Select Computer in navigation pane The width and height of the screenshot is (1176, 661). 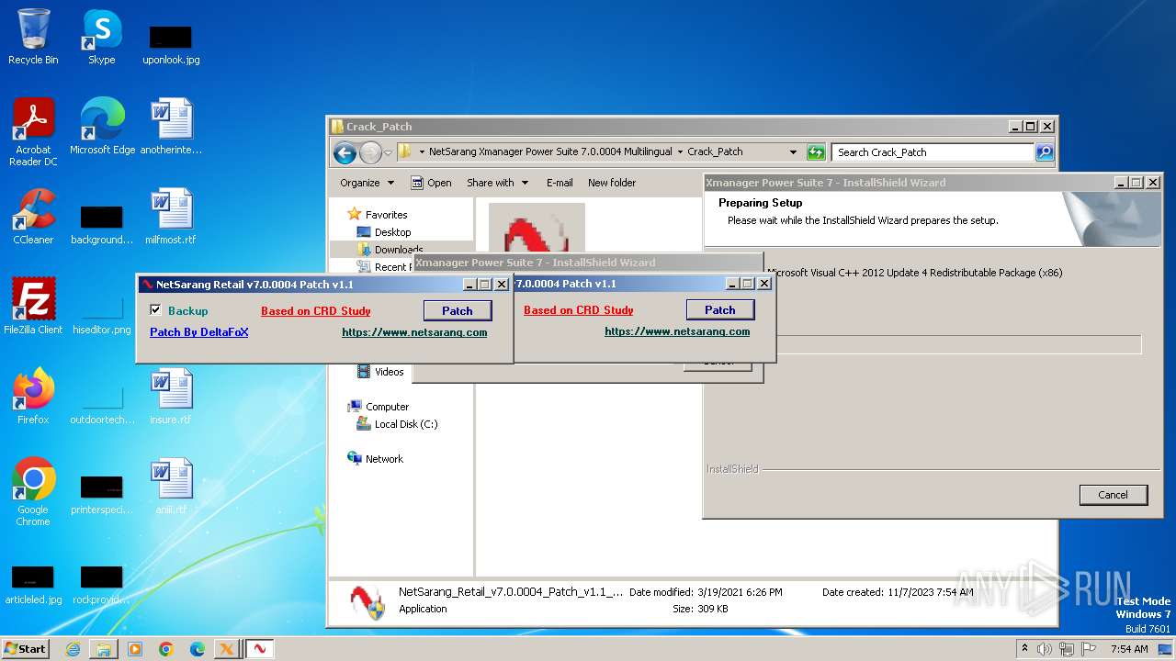click(x=387, y=407)
